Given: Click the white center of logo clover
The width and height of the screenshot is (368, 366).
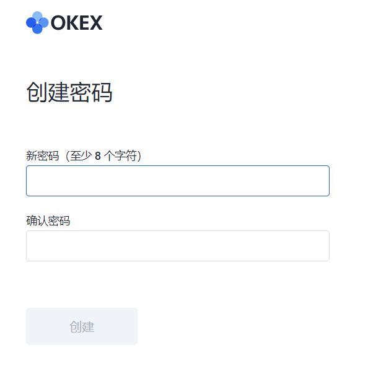Looking at the screenshot, I should [37, 22].
